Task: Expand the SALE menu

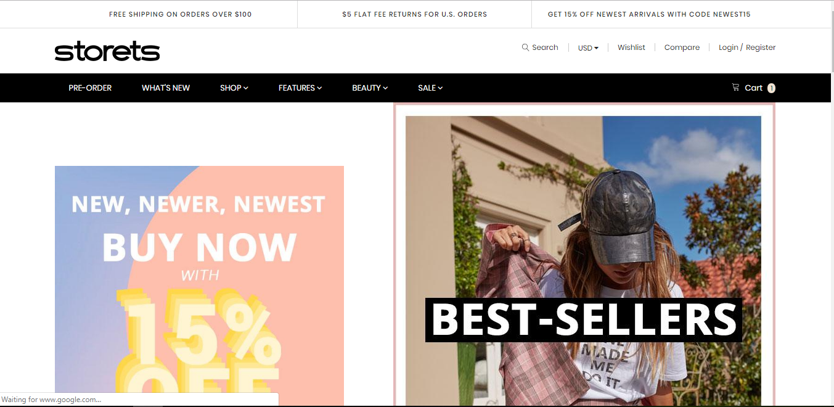Action: (430, 88)
